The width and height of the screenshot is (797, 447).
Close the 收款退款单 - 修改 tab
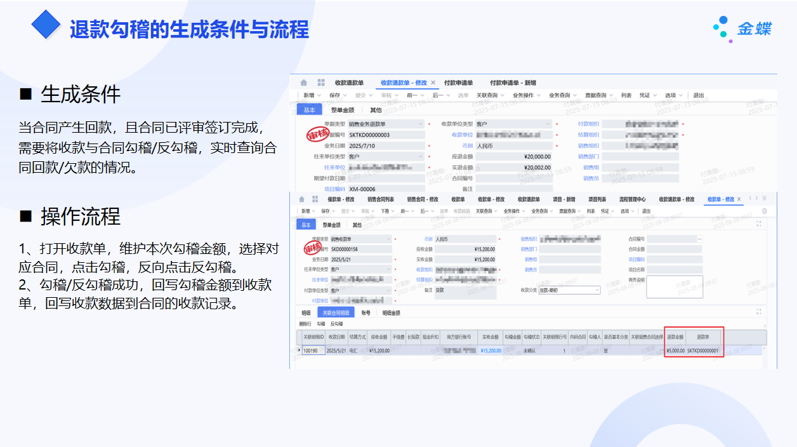433,83
